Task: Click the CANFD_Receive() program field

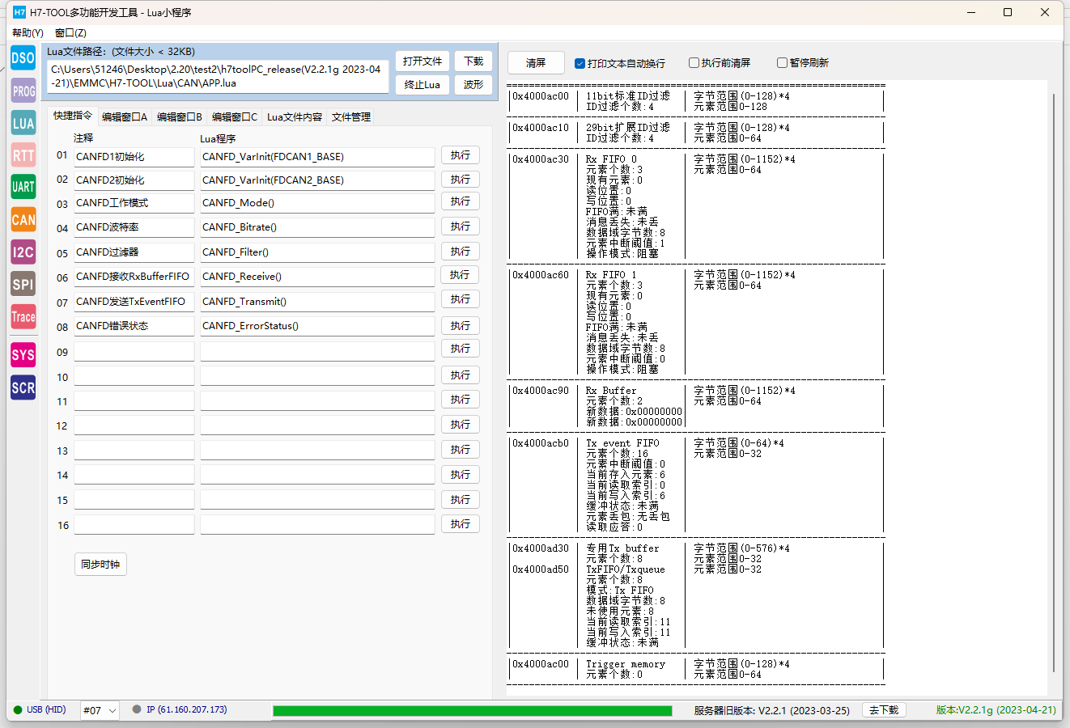Action: pyautogui.click(x=317, y=277)
